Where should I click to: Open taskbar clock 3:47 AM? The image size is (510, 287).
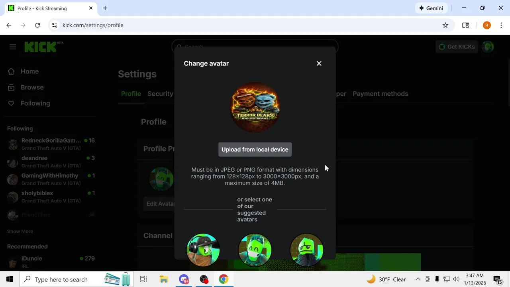coord(475,279)
